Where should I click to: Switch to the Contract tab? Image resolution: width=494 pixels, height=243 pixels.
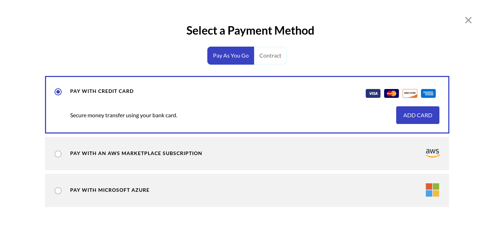pyautogui.click(x=270, y=55)
